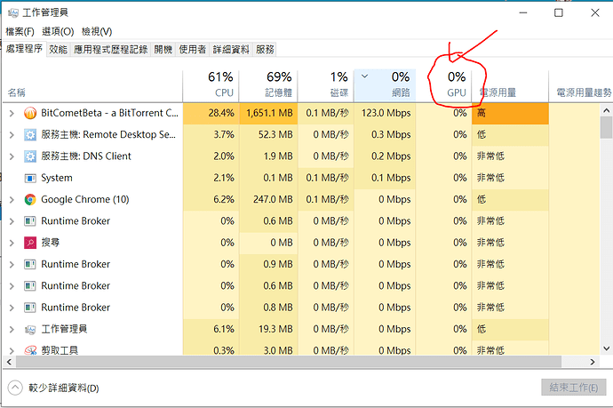613x408 pixels.
Task: Click the Remote Desktop service gear icon
Action: (29, 135)
